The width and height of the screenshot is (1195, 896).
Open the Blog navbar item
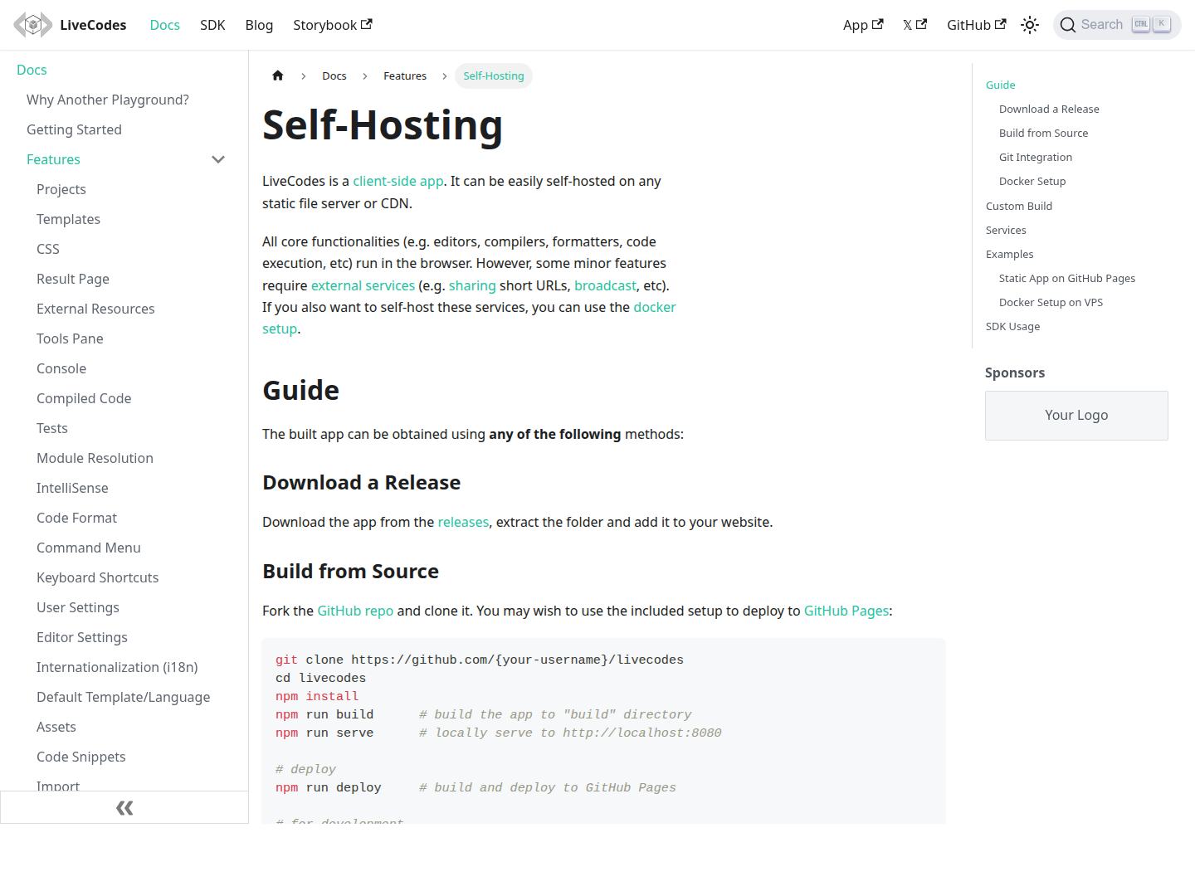pos(259,25)
